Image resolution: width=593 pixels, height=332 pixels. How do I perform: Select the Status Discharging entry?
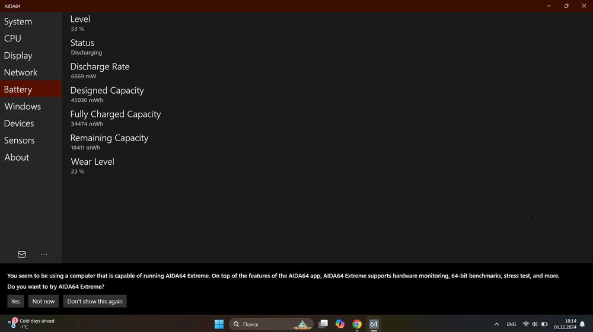click(x=86, y=47)
